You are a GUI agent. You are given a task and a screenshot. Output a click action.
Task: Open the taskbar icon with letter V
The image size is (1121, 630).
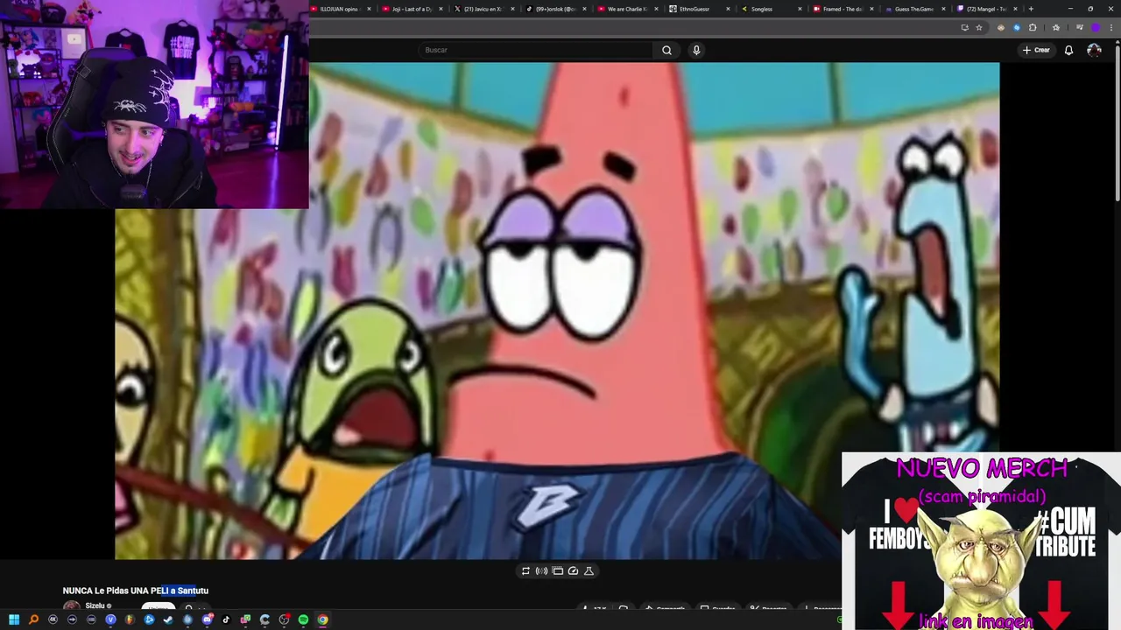110,619
